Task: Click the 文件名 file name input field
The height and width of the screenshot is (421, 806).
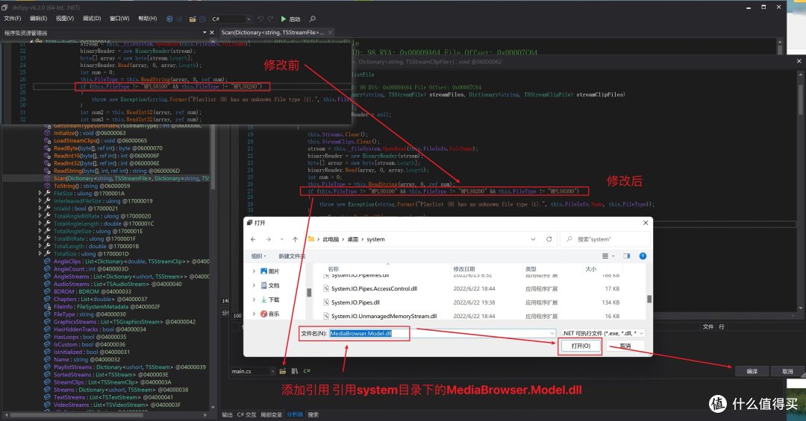Action: click(x=442, y=333)
